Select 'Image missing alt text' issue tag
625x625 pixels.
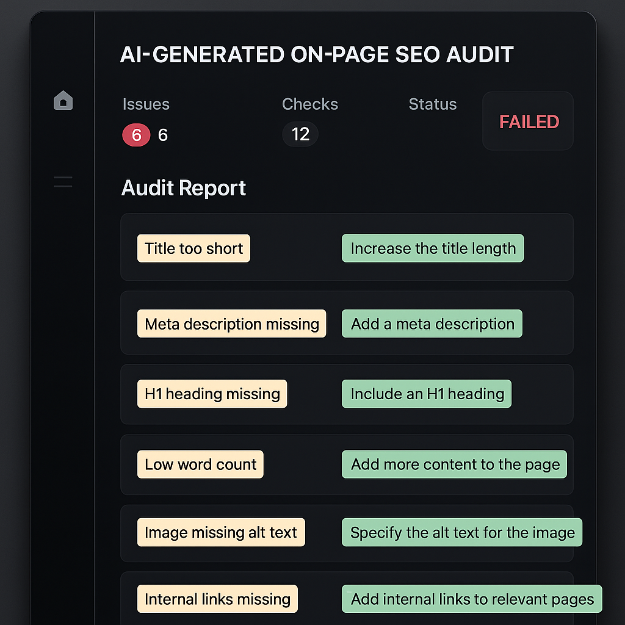(x=220, y=532)
